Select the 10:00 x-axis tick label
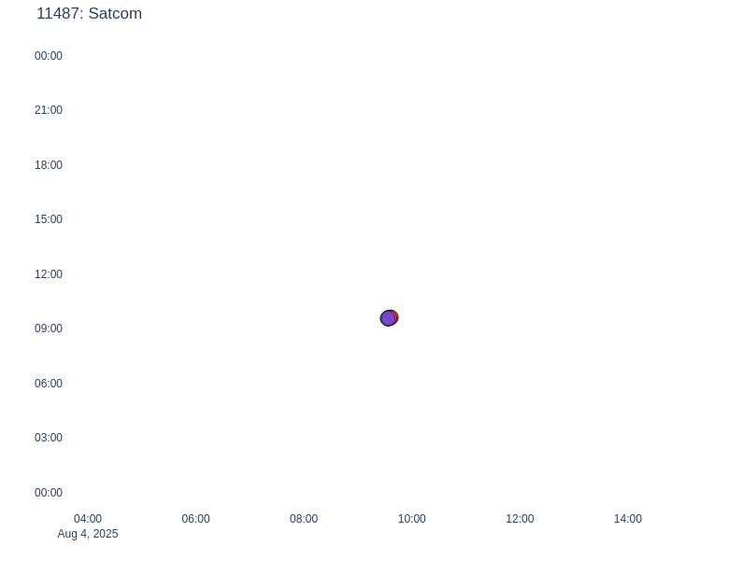The width and height of the screenshot is (729, 574). click(x=411, y=519)
